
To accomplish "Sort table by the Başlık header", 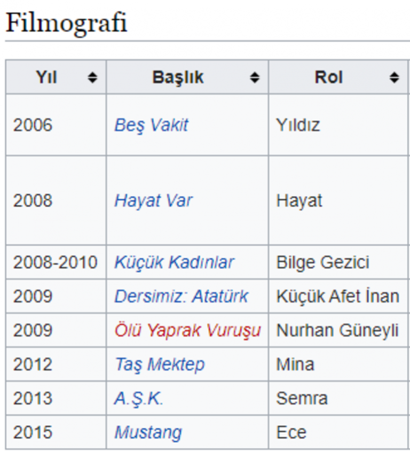I will click(178, 77).
